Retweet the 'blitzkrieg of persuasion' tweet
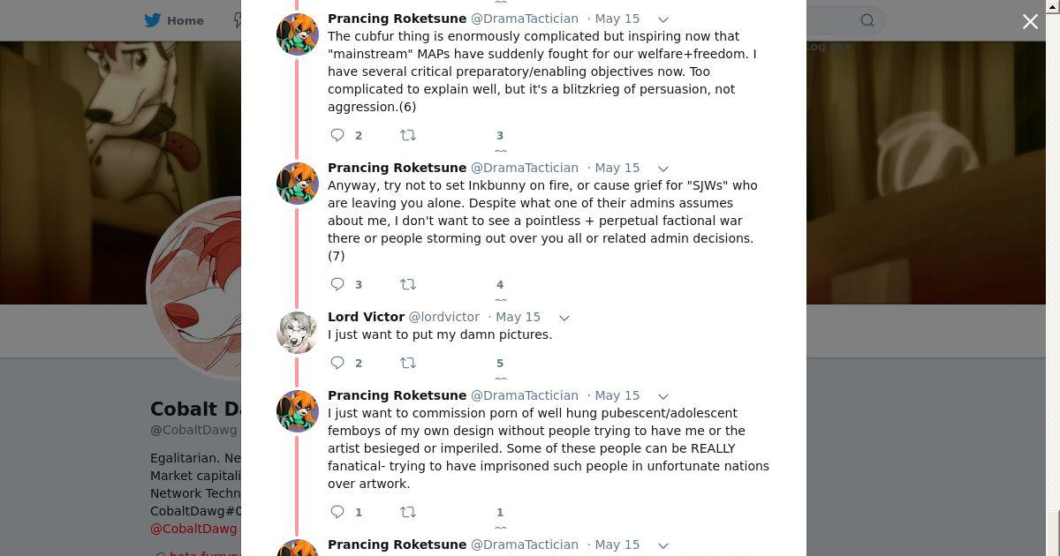 click(407, 135)
